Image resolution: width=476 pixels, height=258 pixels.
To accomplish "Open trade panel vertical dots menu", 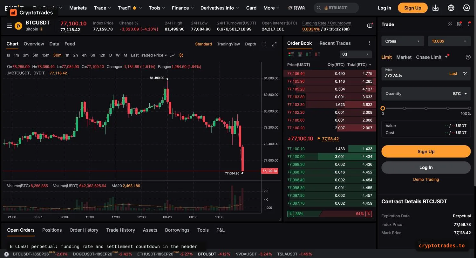I will 468,24.
